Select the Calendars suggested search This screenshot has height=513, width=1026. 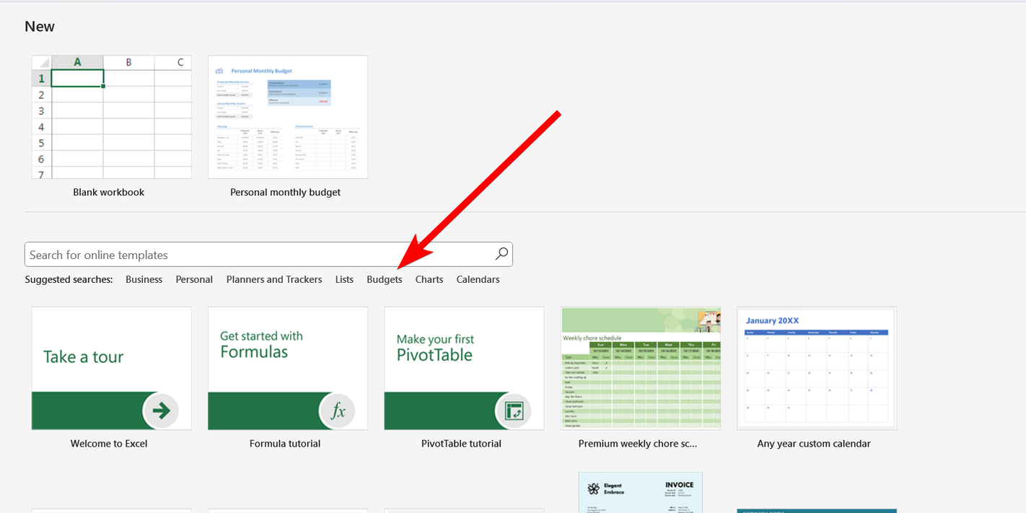point(478,280)
